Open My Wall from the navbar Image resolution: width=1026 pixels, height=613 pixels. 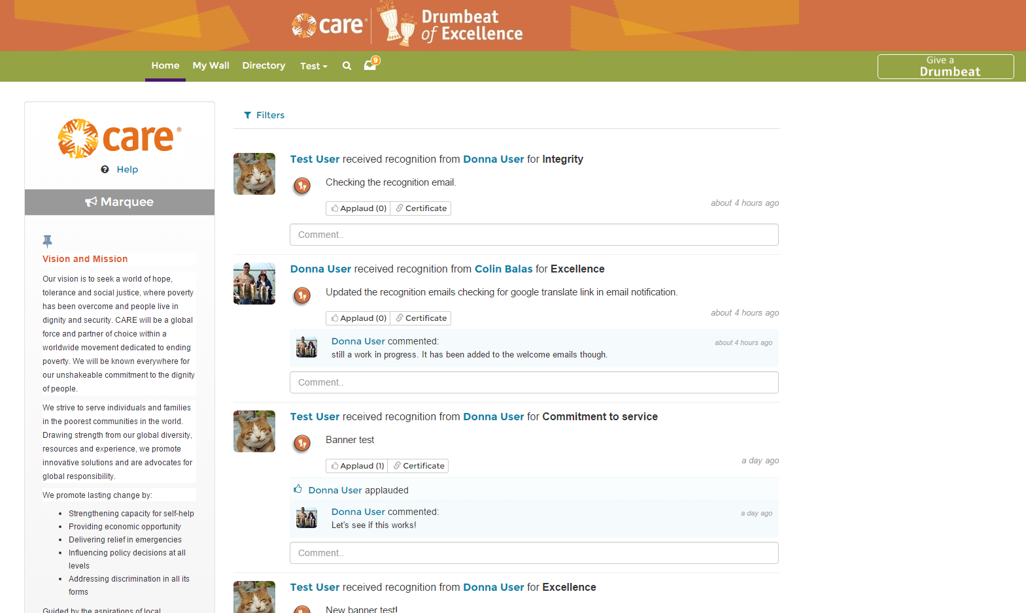click(211, 65)
